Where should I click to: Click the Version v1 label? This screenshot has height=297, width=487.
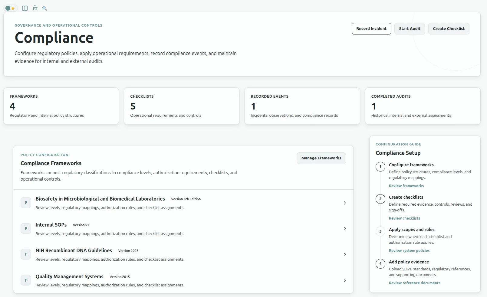click(81, 225)
